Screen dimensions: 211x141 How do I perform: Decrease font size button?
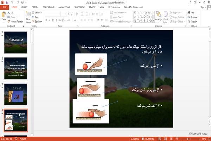tap(72, 14)
